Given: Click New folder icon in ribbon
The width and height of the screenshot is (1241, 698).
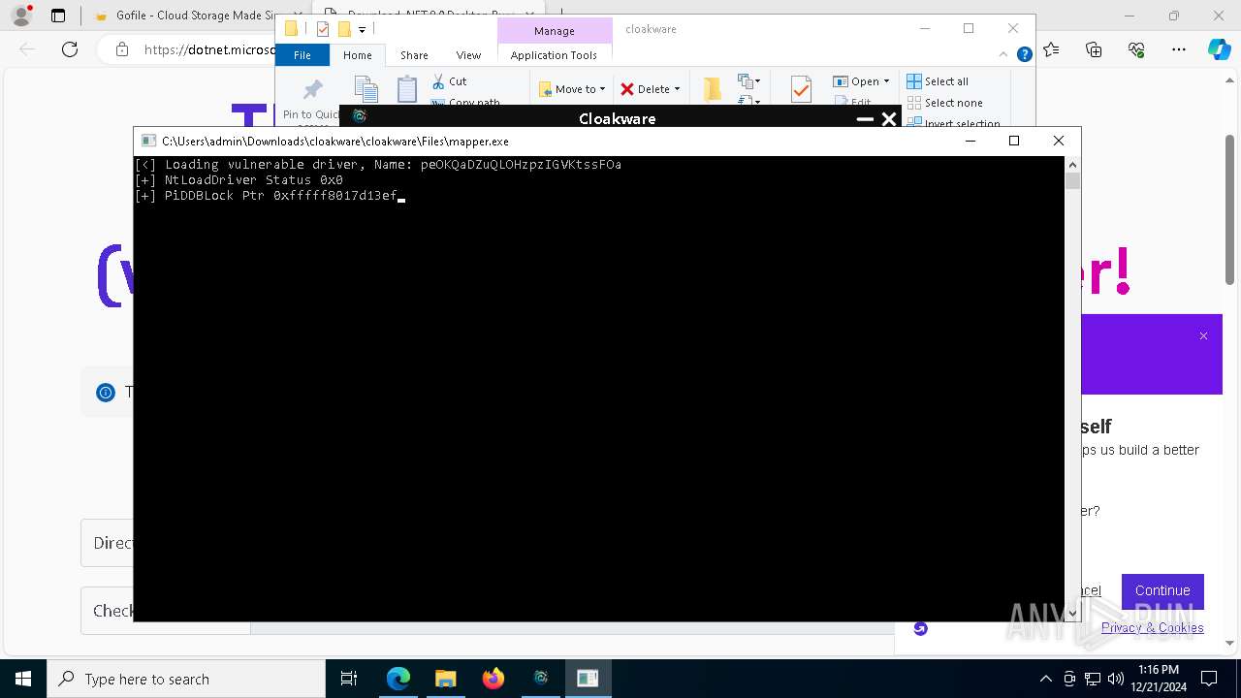Looking at the screenshot, I should tap(713, 89).
